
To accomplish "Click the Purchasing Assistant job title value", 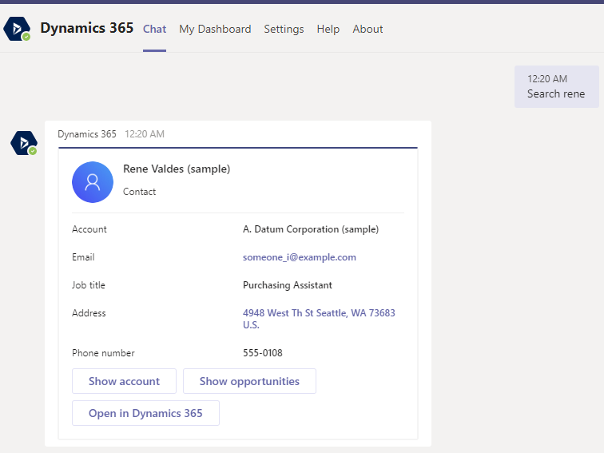I will tap(288, 285).
